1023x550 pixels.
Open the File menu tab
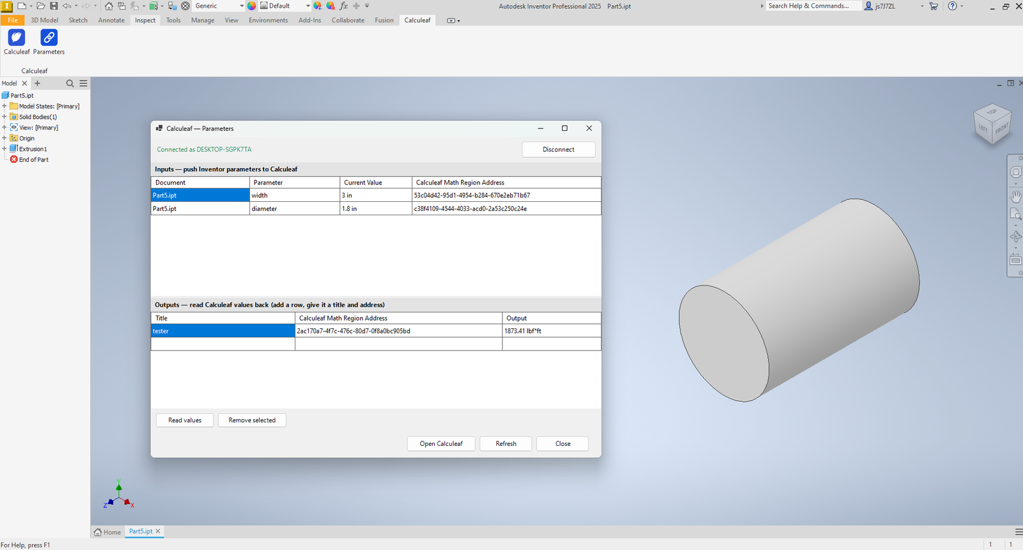(13, 20)
